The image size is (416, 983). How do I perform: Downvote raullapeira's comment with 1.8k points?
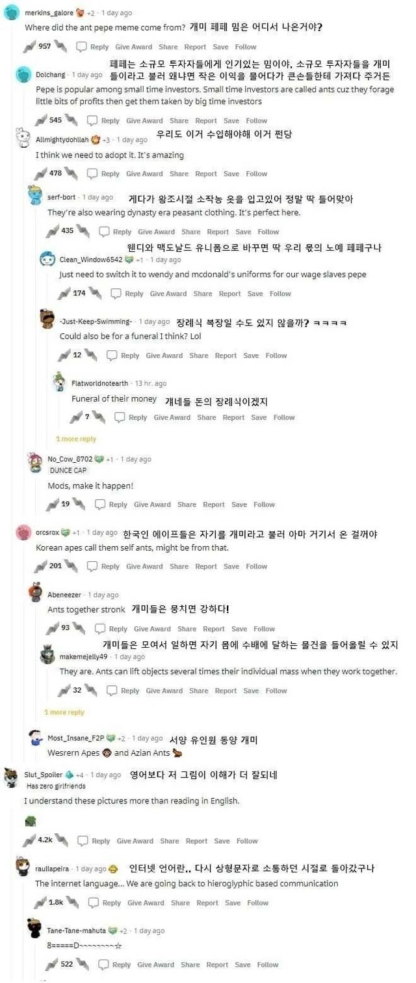73,903
